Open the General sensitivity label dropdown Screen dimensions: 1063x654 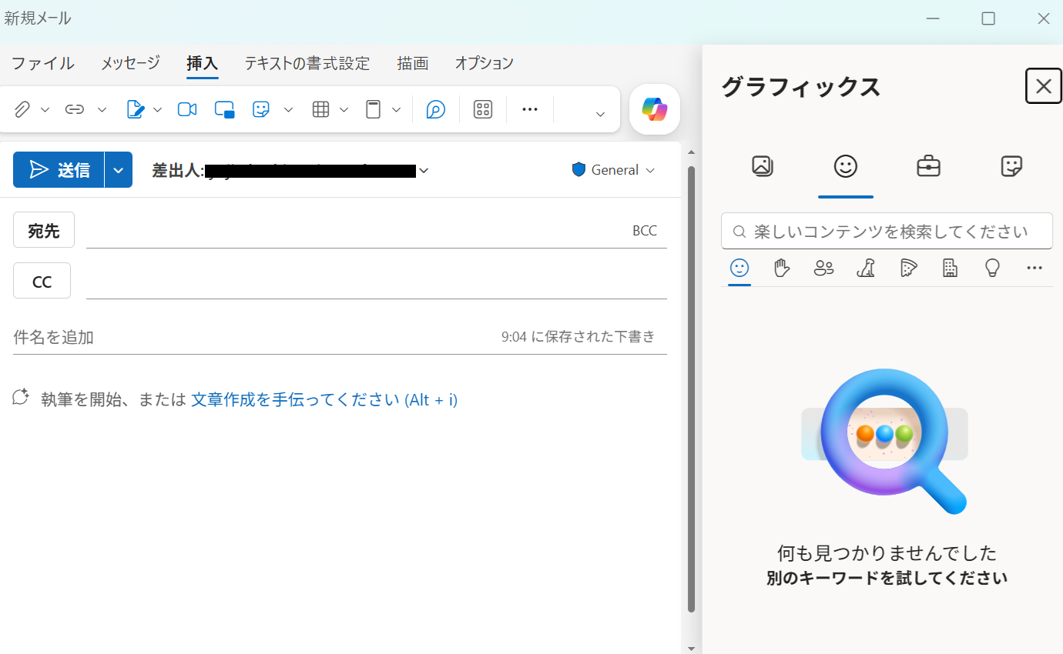(613, 170)
